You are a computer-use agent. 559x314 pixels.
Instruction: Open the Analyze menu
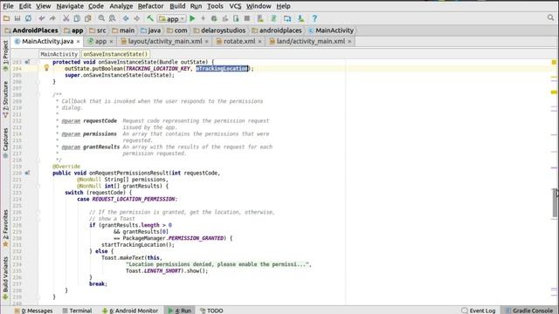point(121,6)
